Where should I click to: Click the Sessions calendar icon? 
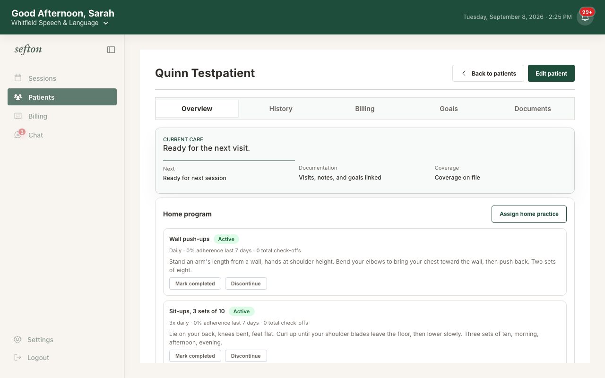[18, 78]
